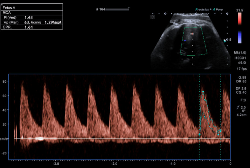Click the depth marker number 5
The image size is (250, 168).
coord(230,40)
